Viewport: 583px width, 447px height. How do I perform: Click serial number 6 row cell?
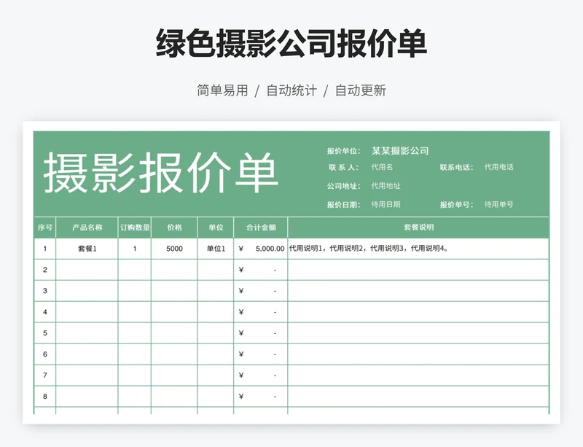(45, 354)
